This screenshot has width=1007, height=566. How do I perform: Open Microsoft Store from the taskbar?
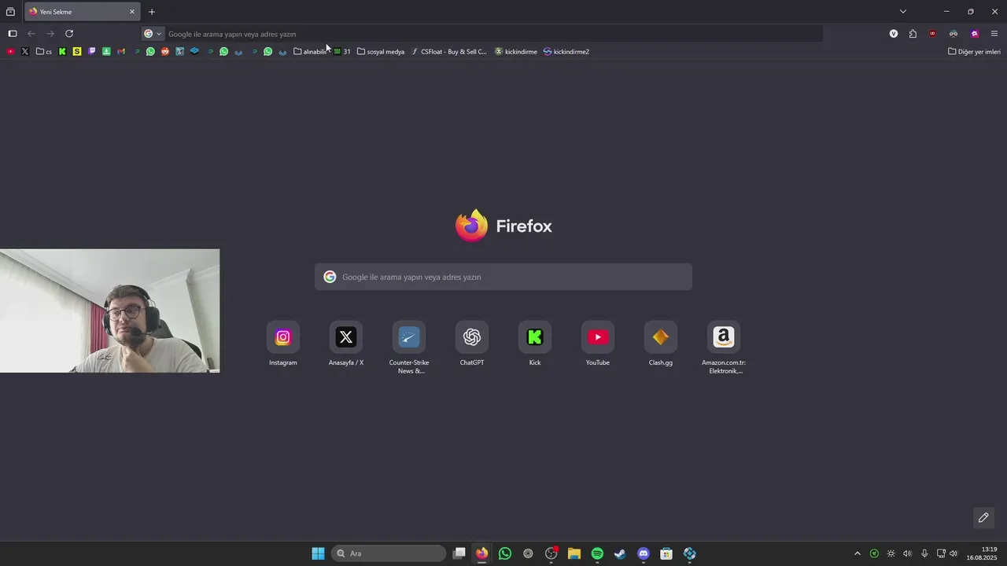(666, 553)
